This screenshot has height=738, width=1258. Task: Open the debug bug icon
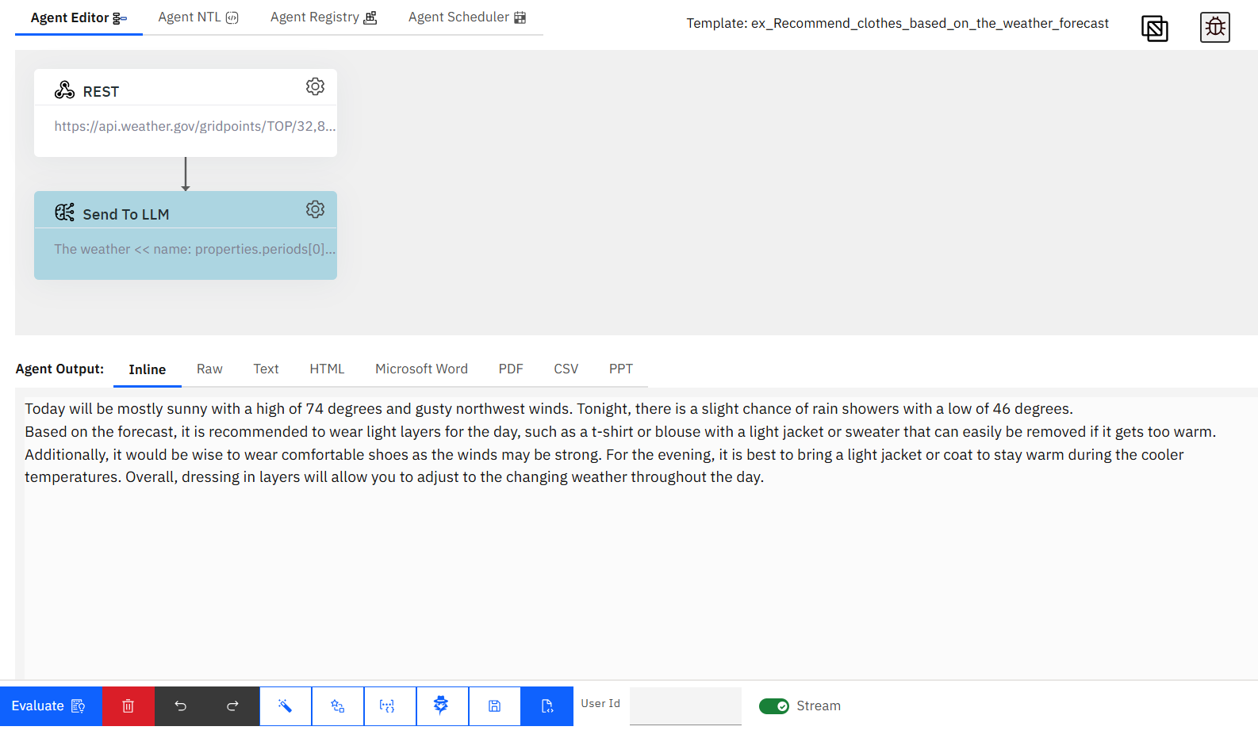coord(1214,28)
